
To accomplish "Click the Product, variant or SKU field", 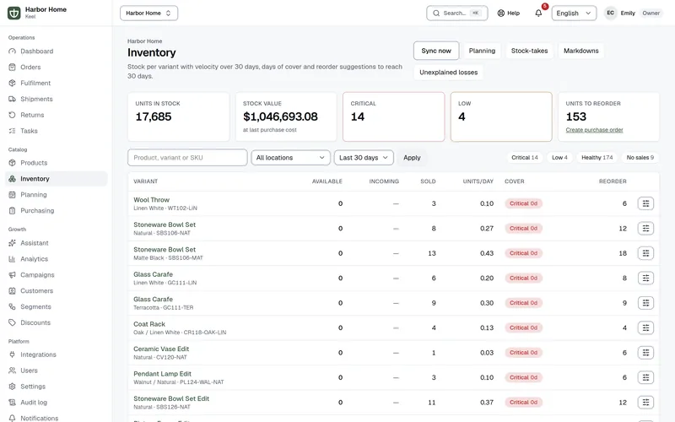I will 187,158.
